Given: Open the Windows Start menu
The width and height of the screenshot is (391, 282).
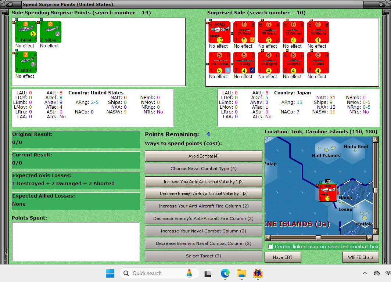Looking at the screenshot, I should (110, 273).
